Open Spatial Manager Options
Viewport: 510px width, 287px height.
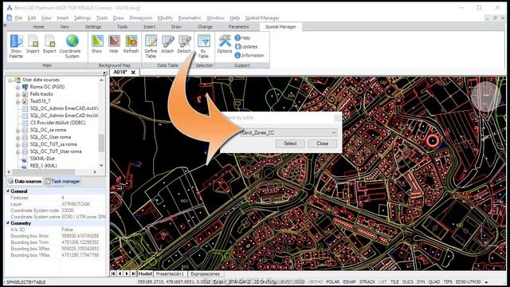coord(225,45)
